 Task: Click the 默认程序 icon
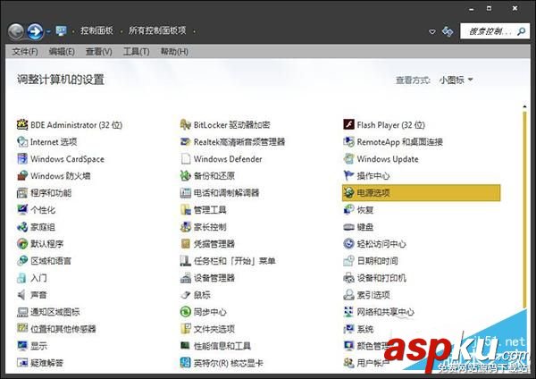(x=22, y=243)
